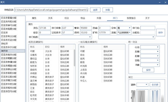Expand the first 宗门特质 dropdown

coord(65,37)
